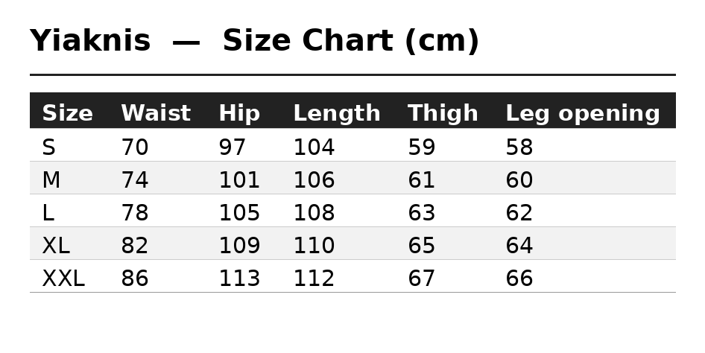Viewport: 705px width, 353px height.
Task: Select waist value 82 in XL row
Action: pyautogui.click(x=134, y=246)
